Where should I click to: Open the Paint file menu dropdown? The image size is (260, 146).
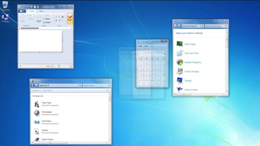tap(22, 11)
